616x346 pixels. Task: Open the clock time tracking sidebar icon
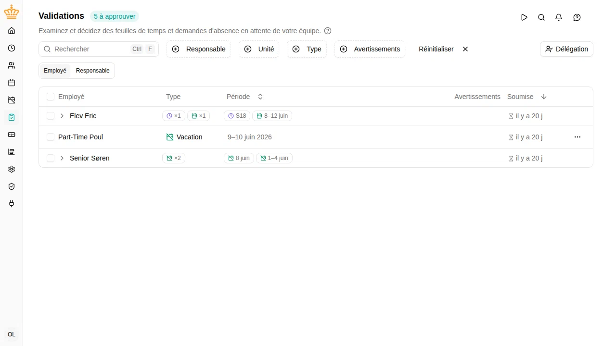12,48
